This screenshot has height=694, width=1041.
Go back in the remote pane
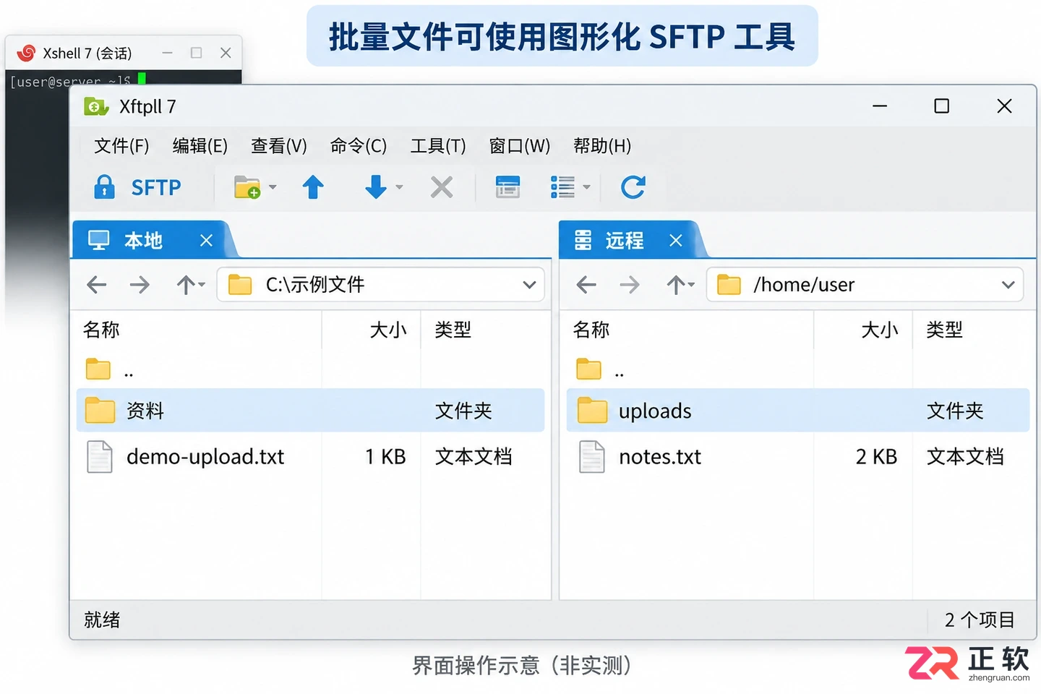pos(586,285)
